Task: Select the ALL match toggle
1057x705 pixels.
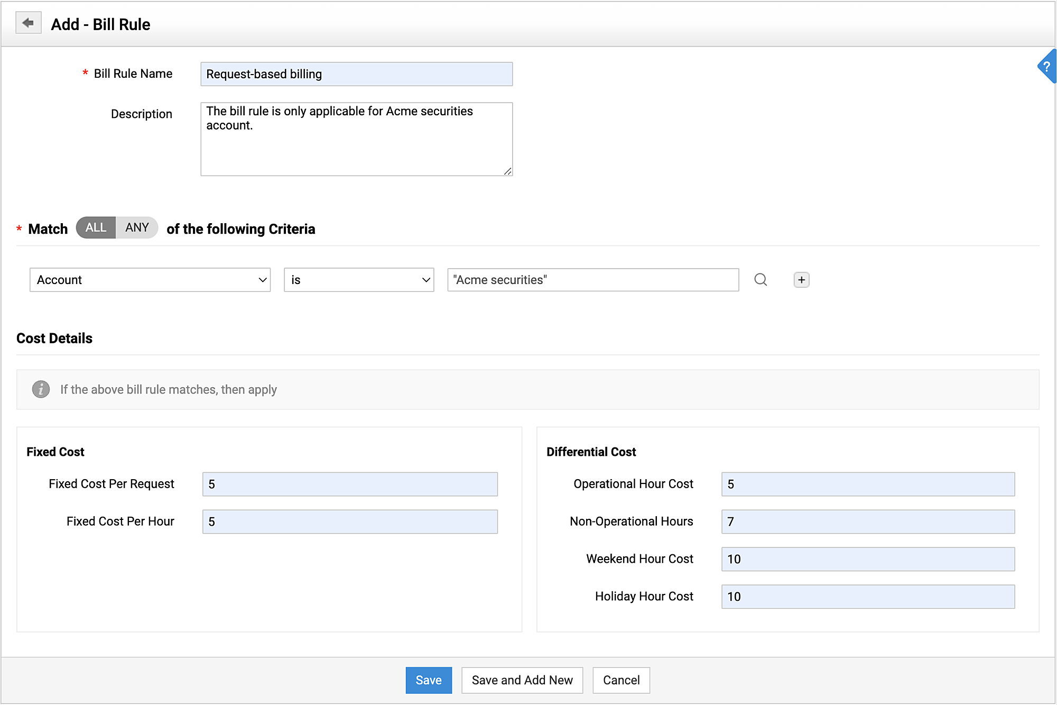Action: [96, 227]
